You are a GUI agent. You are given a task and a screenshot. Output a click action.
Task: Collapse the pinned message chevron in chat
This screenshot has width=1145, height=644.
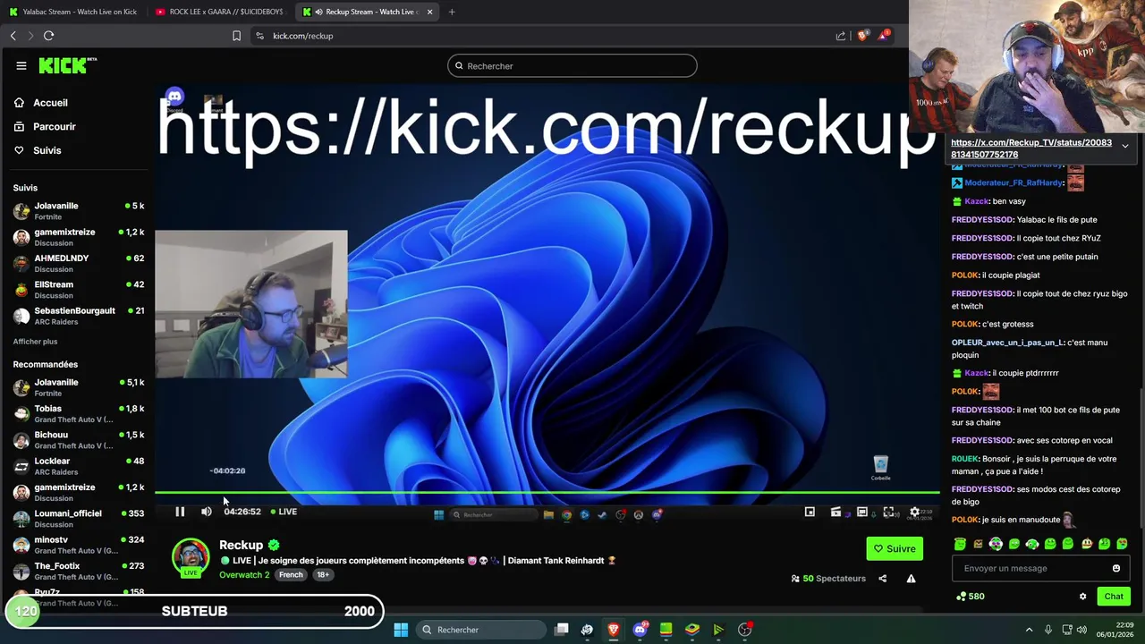1124,146
